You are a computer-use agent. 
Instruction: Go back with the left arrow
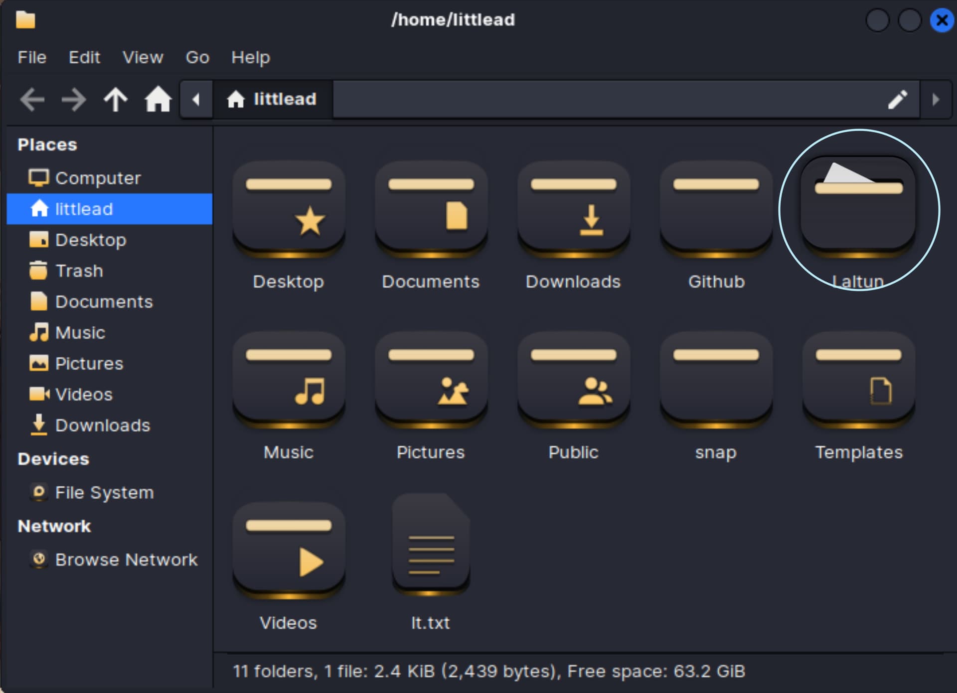[x=32, y=99]
